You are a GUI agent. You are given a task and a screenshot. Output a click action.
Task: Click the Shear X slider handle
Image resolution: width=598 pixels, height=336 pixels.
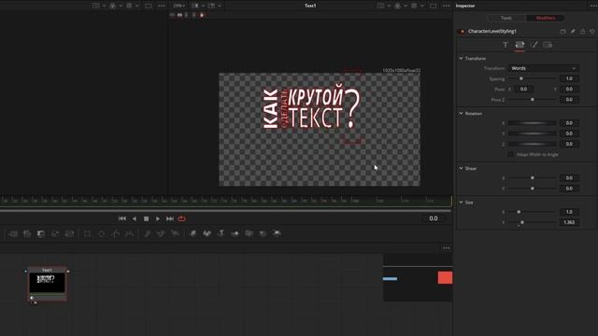coord(533,178)
